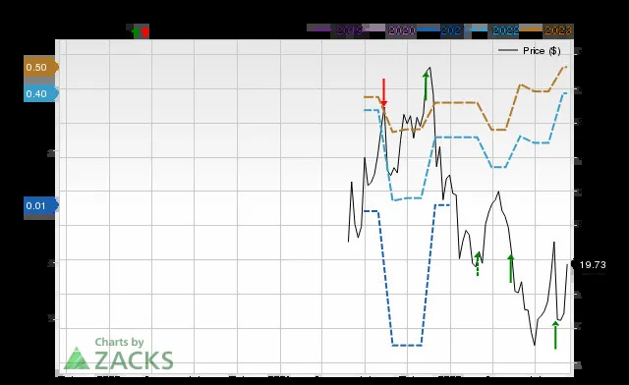629x385 pixels.
Task: Click the 19.73 current price label
Action: [593, 265]
